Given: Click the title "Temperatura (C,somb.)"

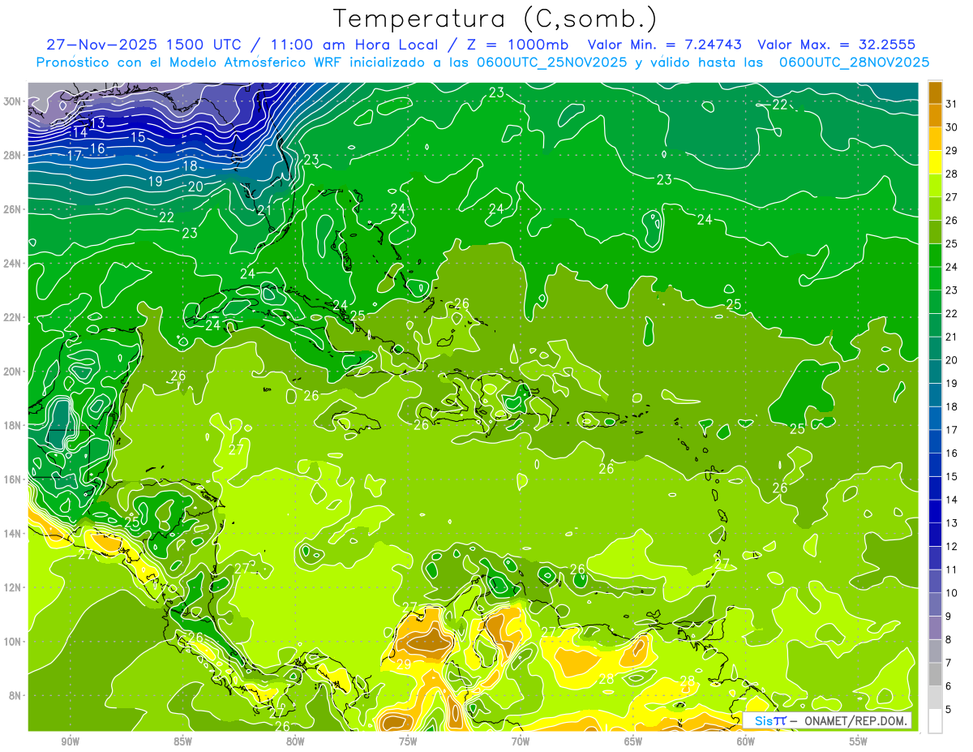Looking at the screenshot, I should (495, 19).
